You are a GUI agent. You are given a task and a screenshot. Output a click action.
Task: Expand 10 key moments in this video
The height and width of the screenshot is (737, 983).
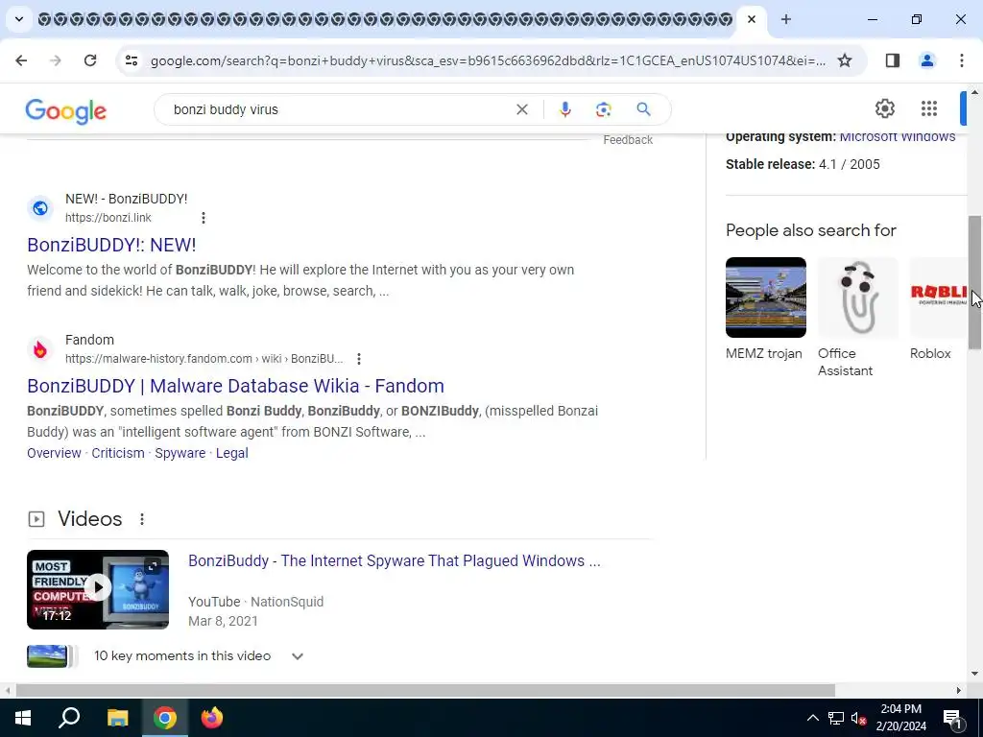click(298, 656)
